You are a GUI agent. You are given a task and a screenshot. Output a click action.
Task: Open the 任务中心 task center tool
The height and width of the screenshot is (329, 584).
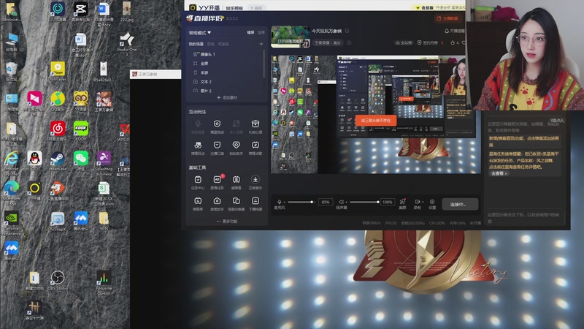tap(198, 182)
